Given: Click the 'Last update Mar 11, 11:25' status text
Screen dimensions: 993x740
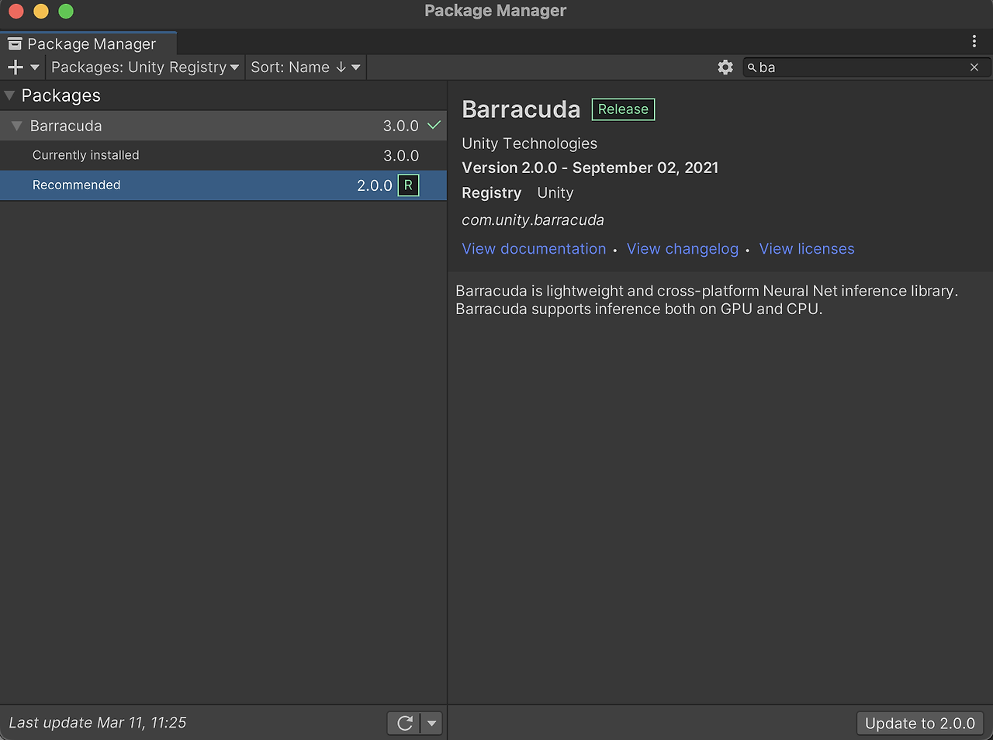Looking at the screenshot, I should [98, 723].
